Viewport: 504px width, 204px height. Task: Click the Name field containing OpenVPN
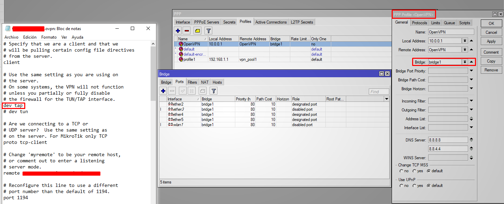tap(451, 32)
